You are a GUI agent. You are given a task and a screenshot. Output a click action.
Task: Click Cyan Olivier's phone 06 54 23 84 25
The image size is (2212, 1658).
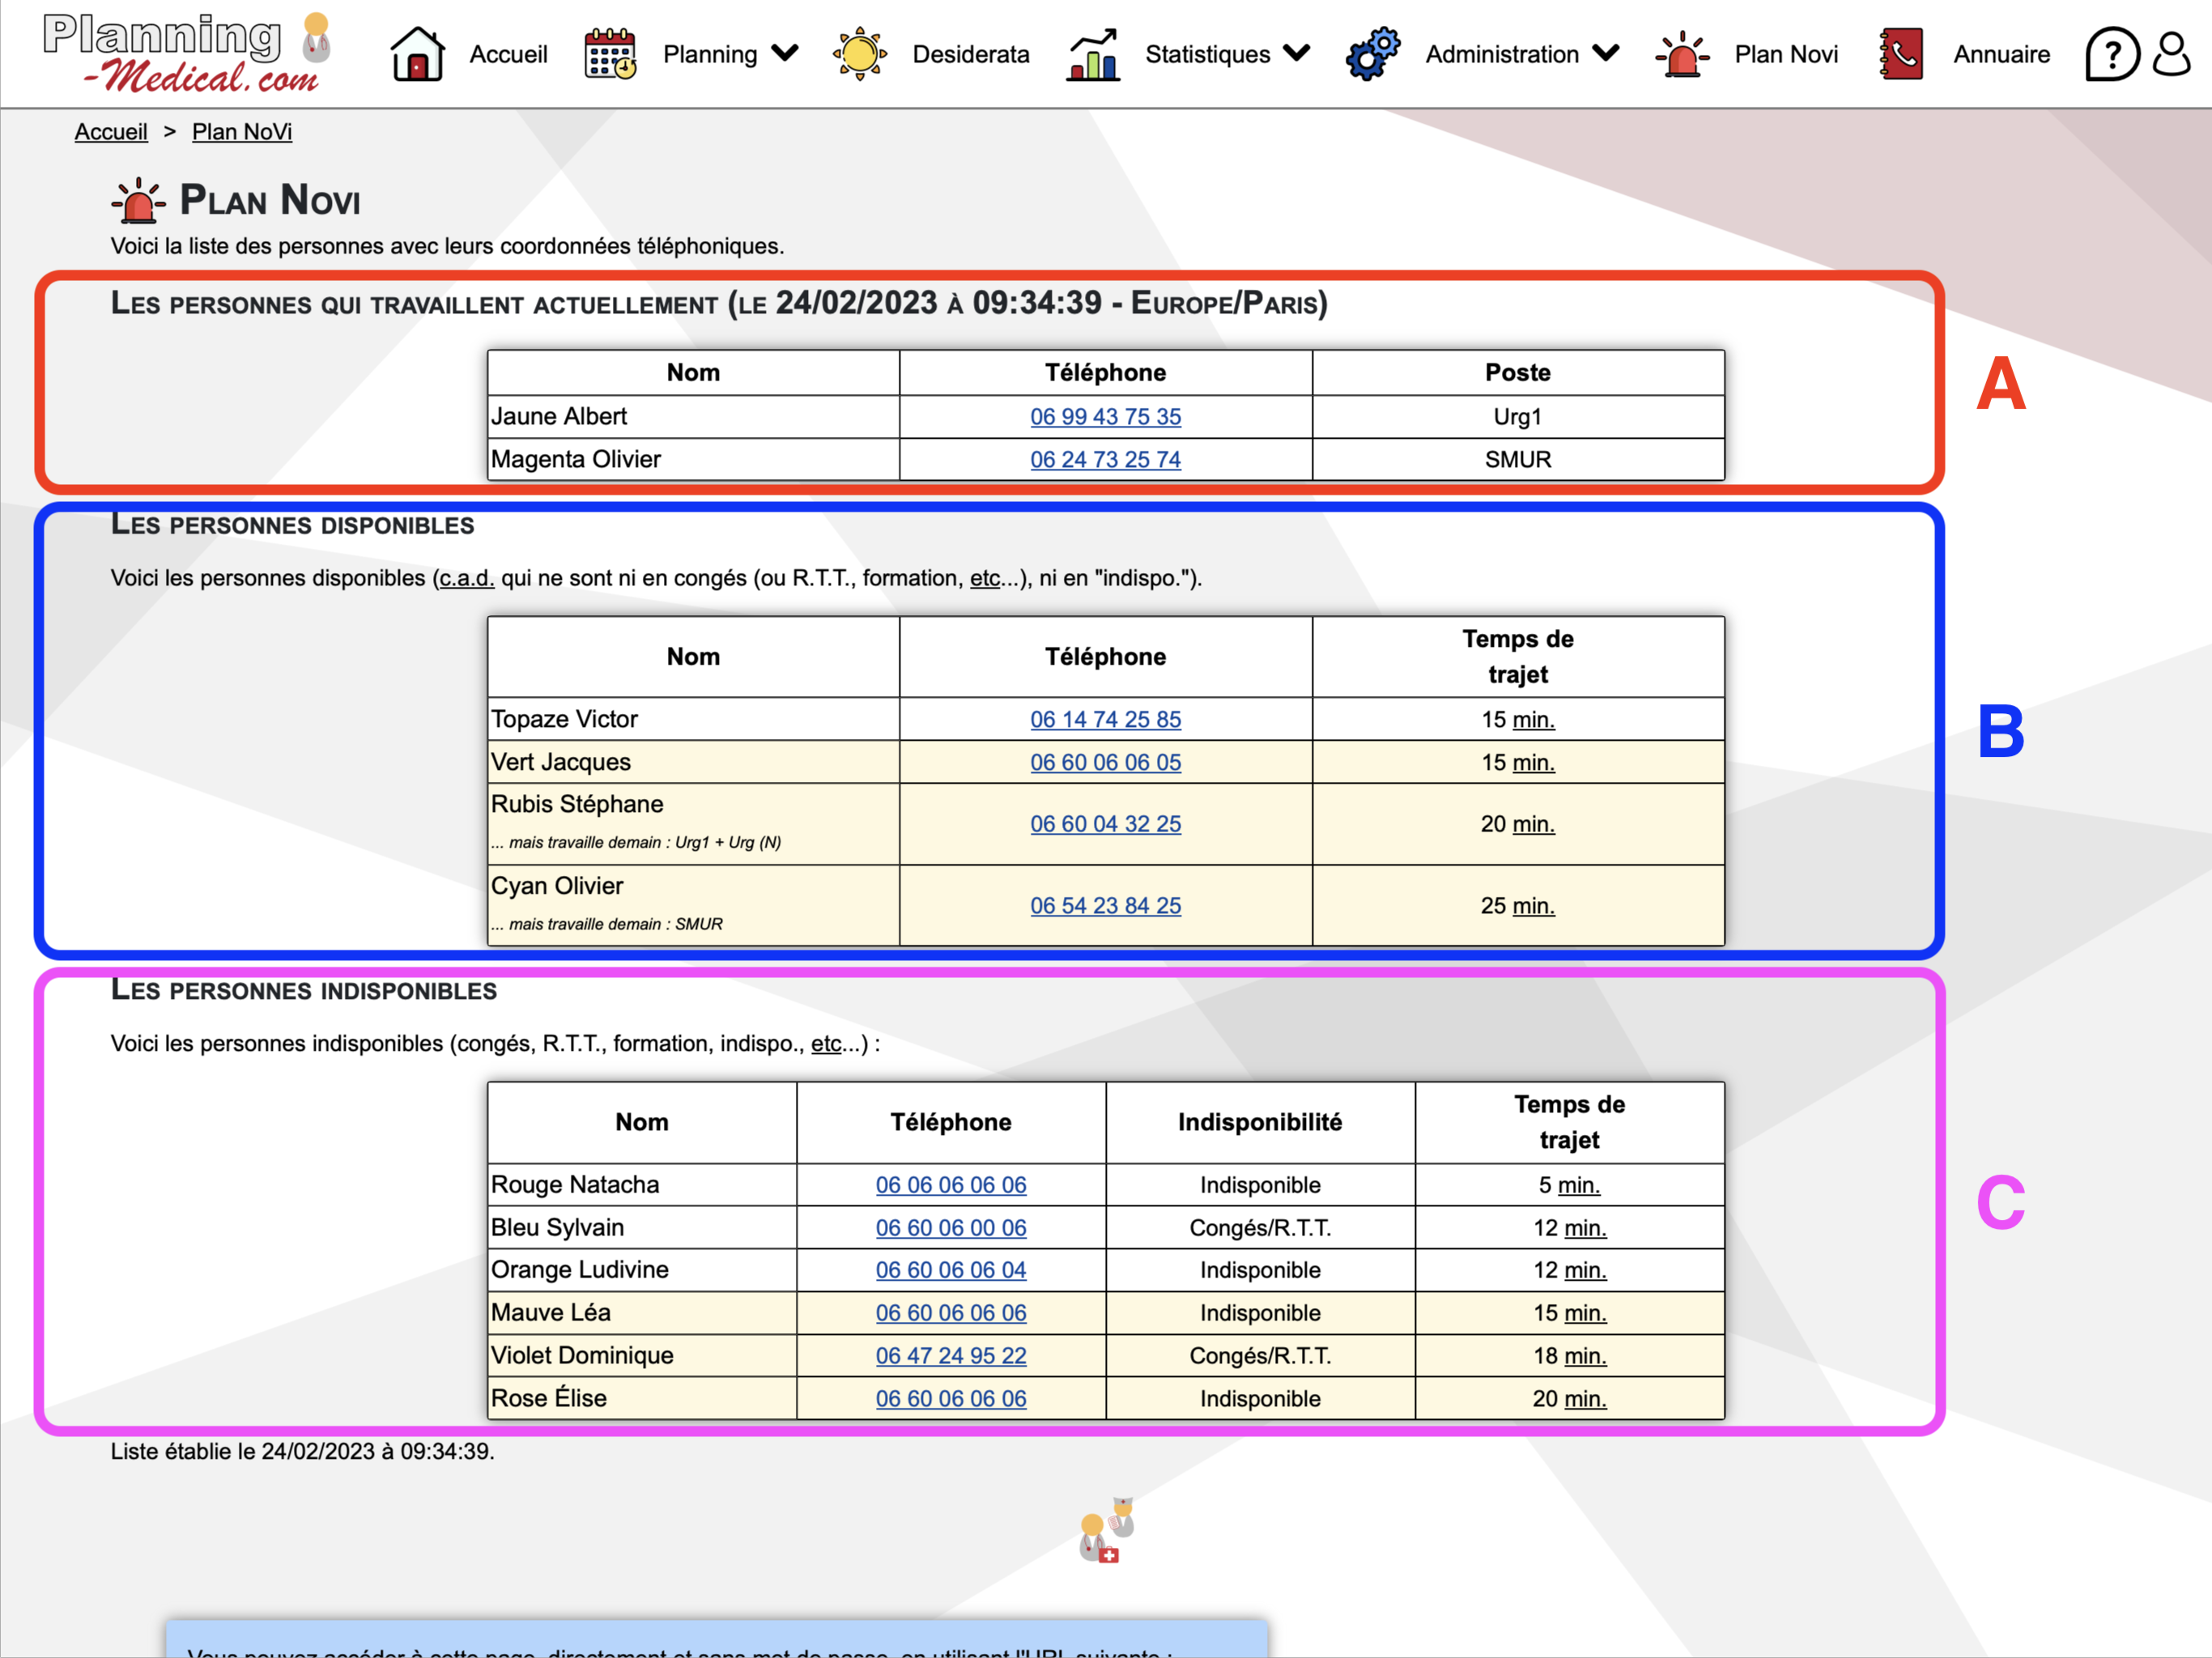pyautogui.click(x=1105, y=906)
